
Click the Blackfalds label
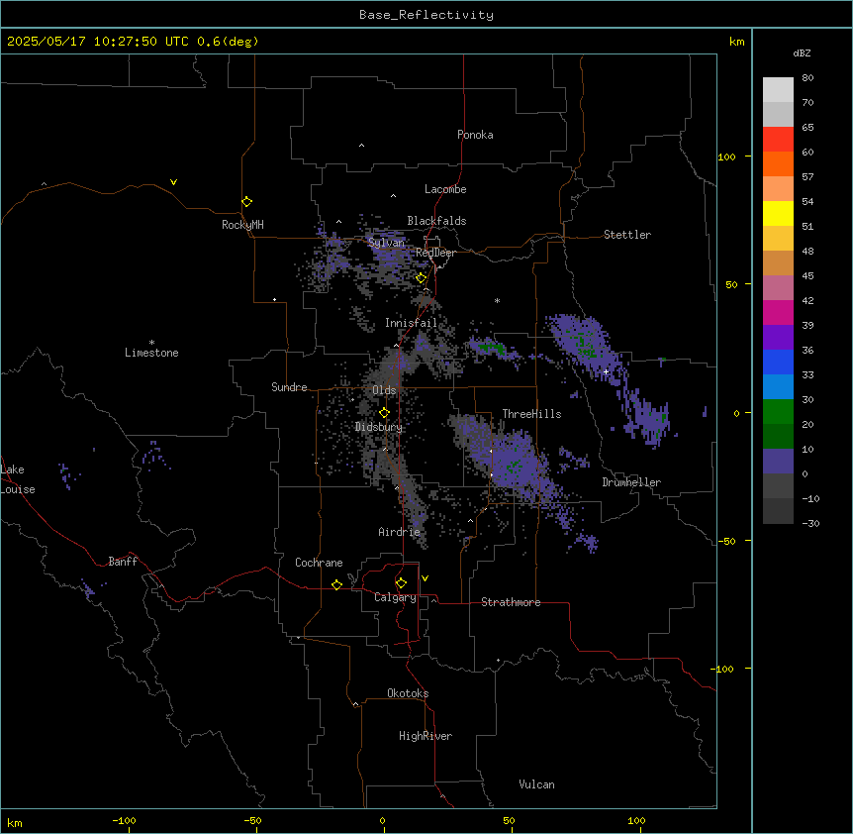(x=436, y=221)
